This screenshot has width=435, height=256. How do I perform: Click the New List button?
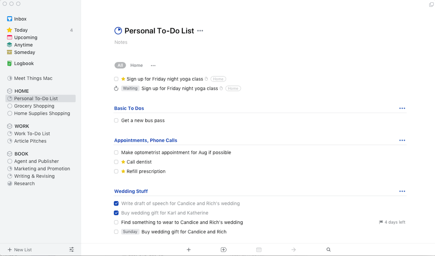coord(20,249)
